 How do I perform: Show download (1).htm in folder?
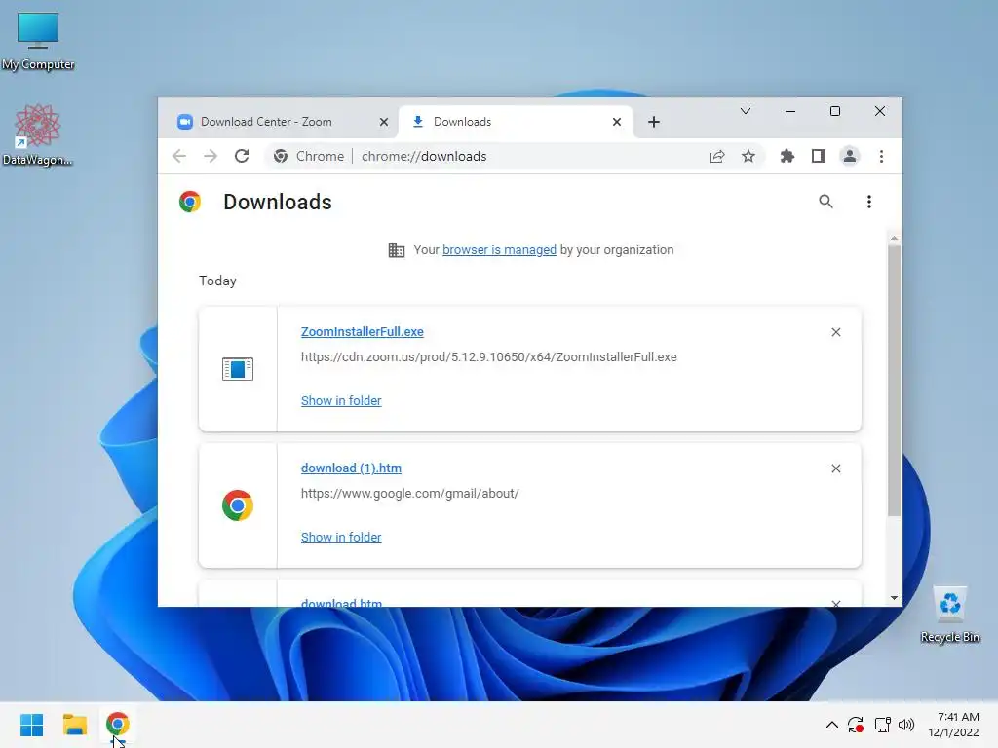[x=341, y=537]
